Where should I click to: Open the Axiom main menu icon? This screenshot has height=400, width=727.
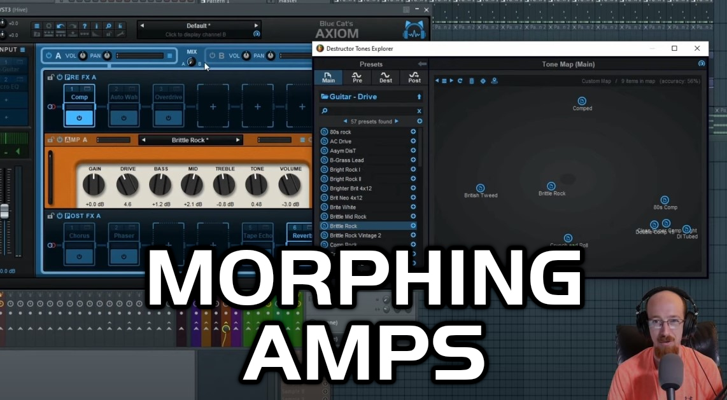coord(37,26)
